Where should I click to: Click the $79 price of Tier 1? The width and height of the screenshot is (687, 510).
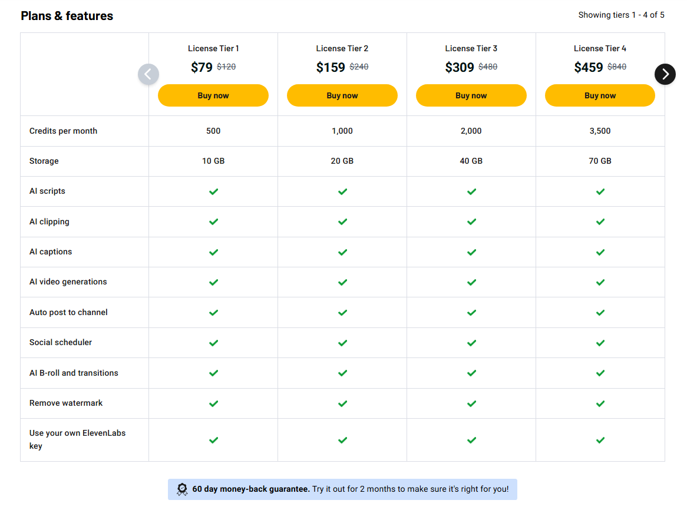(202, 67)
